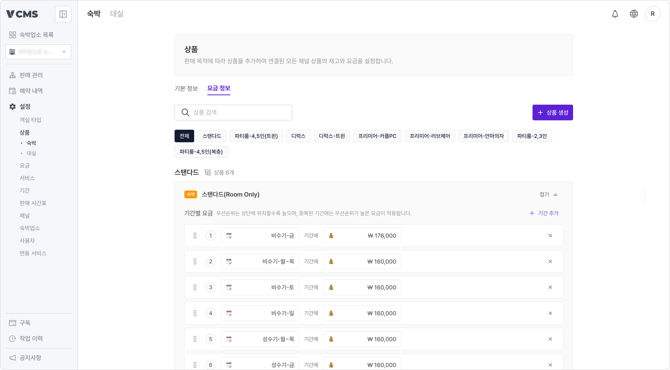Click the search magnifier icon

click(186, 112)
